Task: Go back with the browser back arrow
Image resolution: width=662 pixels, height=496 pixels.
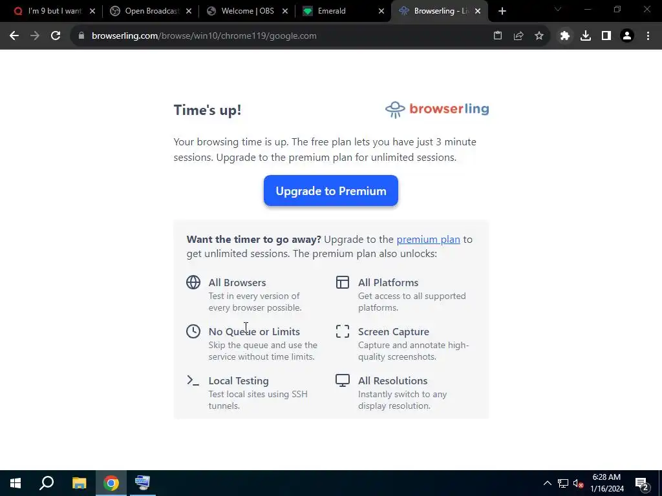Action: (x=14, y=36)
